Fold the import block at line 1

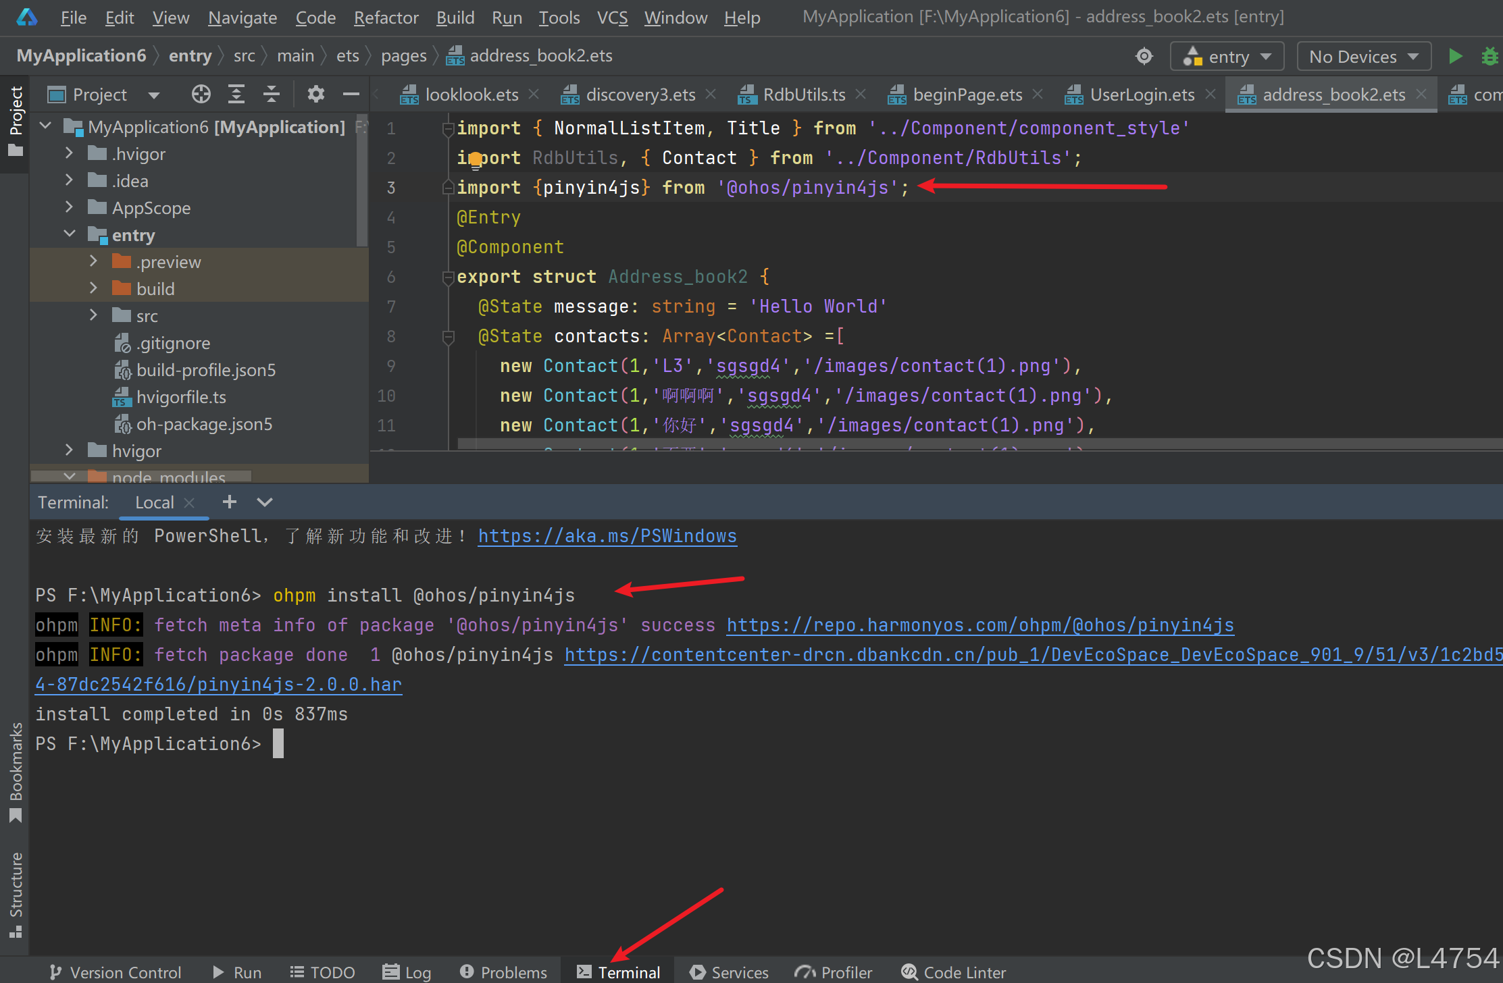pos(447,128)
